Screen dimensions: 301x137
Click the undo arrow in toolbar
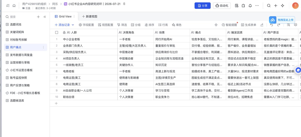[271, 25]
